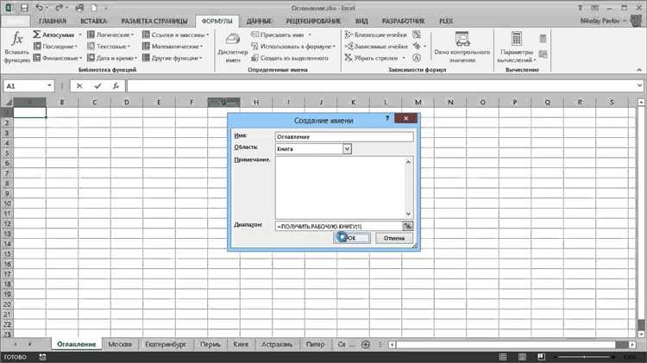The width and height of the screenshot is (647, 363).
Task: Open the Дата и время functions list
Action: pos(112,58)
